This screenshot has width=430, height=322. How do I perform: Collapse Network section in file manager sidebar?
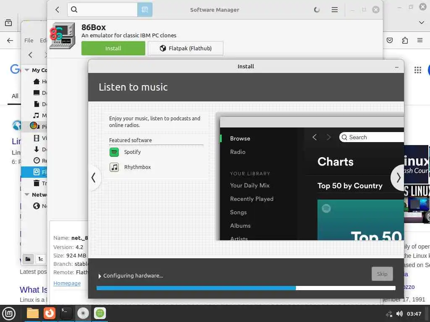pyautogui.click(x=27, y=195)
